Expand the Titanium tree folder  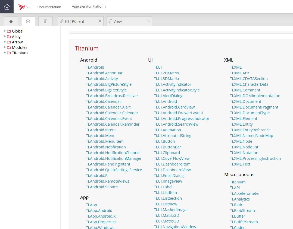click(5, 53)
